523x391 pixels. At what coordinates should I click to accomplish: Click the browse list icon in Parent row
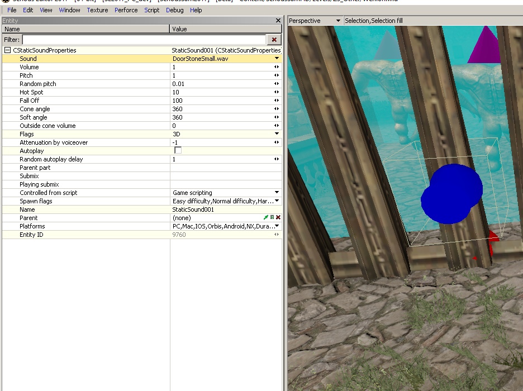coord(272,217)
